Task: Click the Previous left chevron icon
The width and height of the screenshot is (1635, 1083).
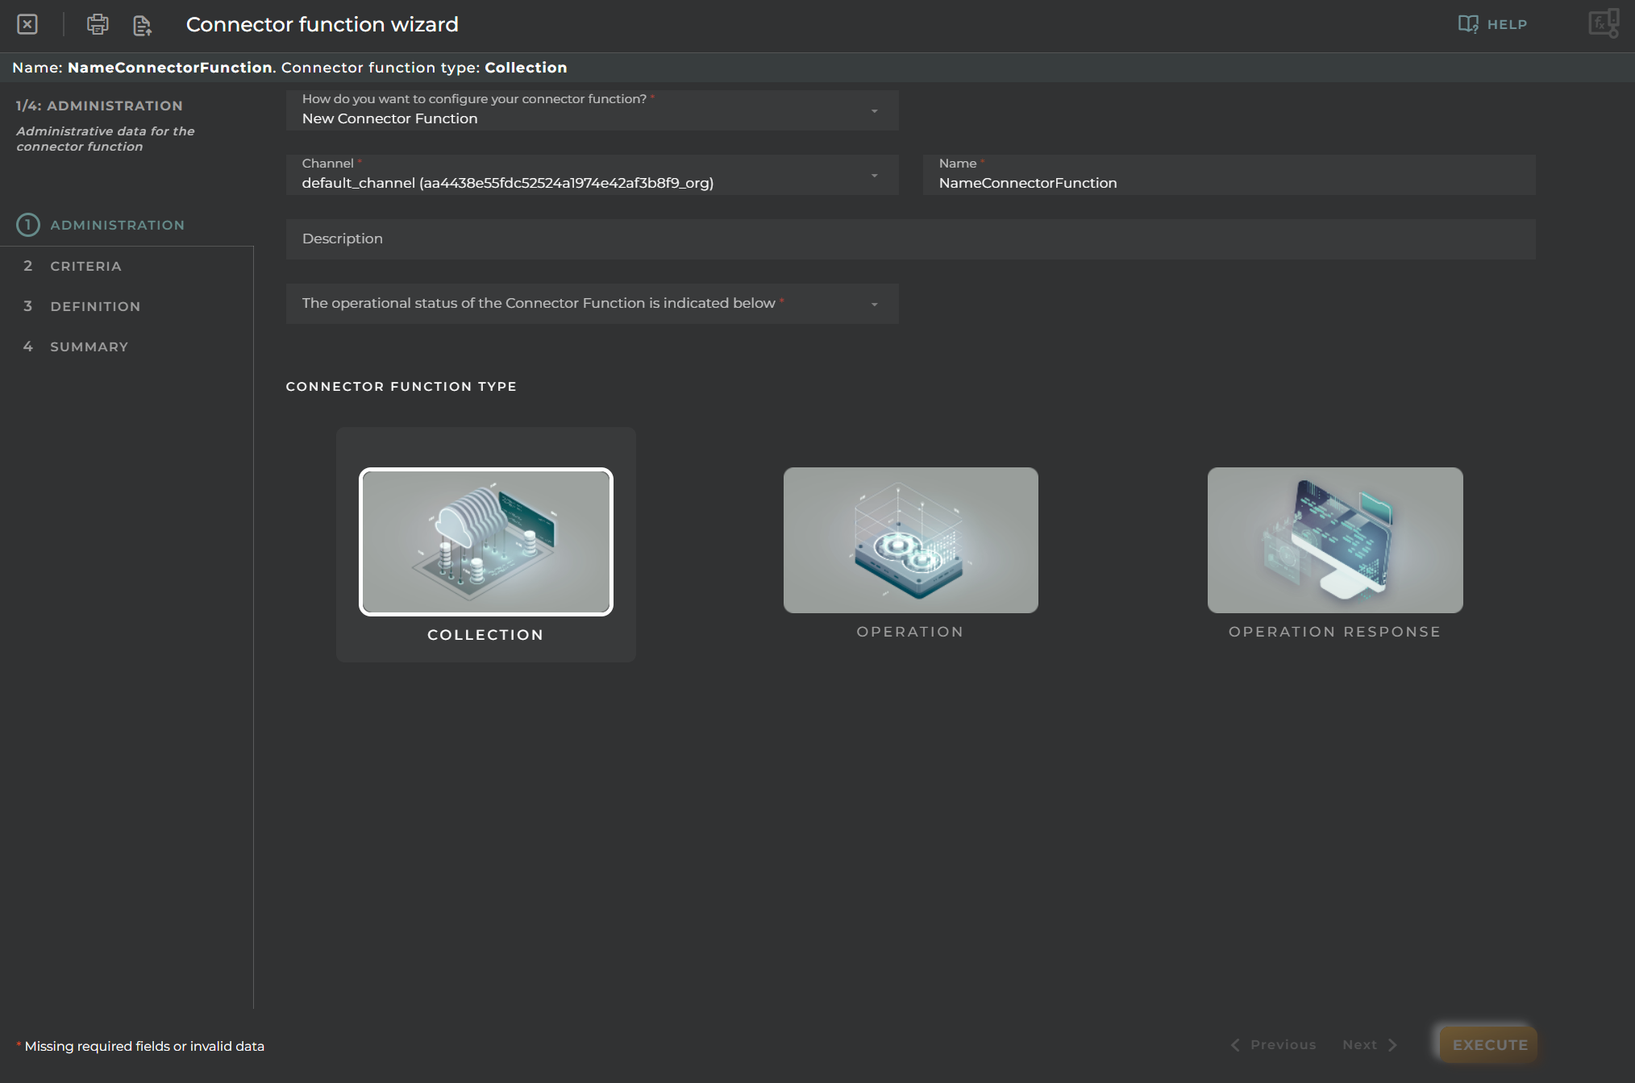Action: [1235, 1044]
